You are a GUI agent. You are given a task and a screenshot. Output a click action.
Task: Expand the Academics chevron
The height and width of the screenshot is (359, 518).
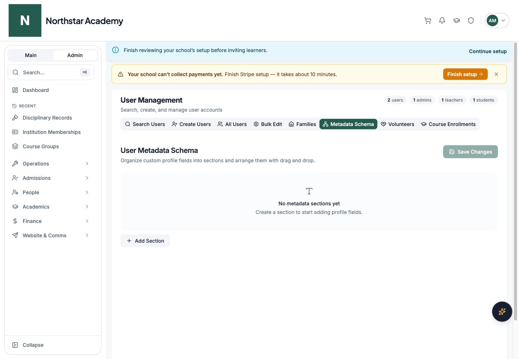[87, 207]
